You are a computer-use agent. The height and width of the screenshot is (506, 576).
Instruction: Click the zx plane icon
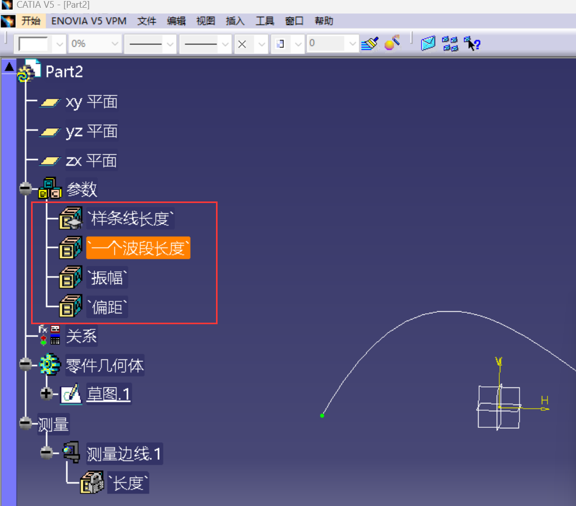click(50, 161)
